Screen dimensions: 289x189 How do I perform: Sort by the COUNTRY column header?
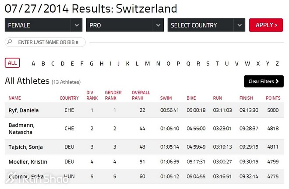69,98
